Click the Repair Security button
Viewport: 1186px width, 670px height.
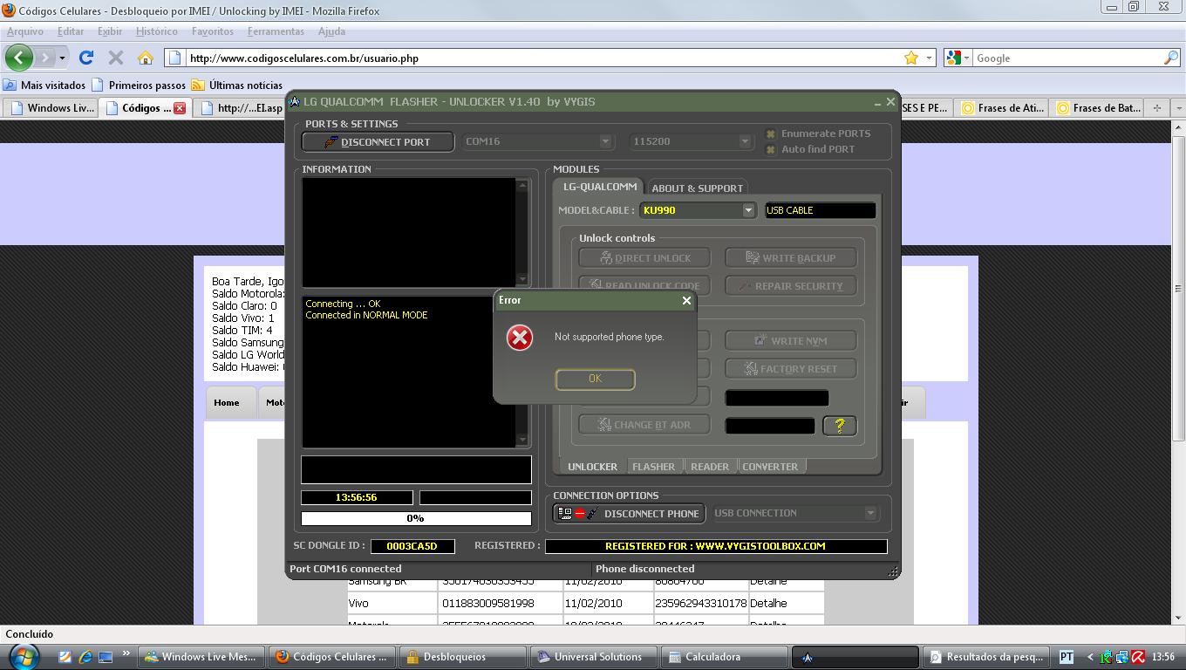790,285
